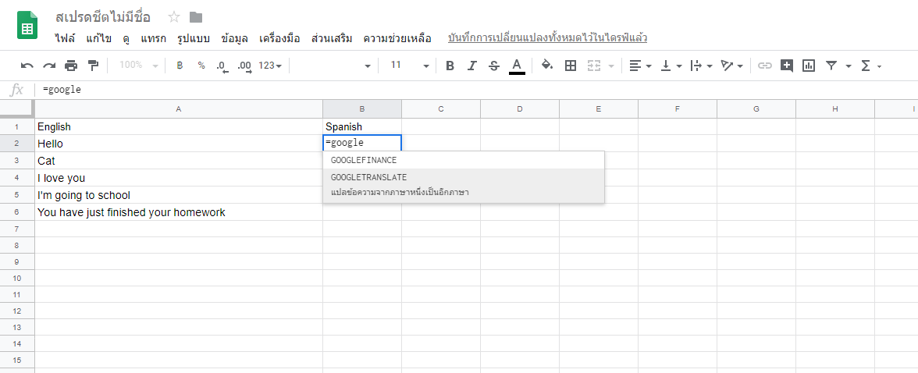This screenshot has height=373, width=918.
Task: Select column A header
Action: pos(179,109)
